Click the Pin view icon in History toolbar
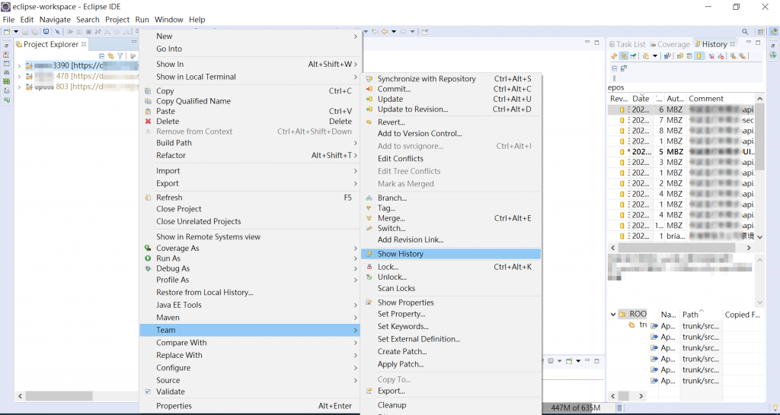Screen dimensions: 780x415 point(633,56)
